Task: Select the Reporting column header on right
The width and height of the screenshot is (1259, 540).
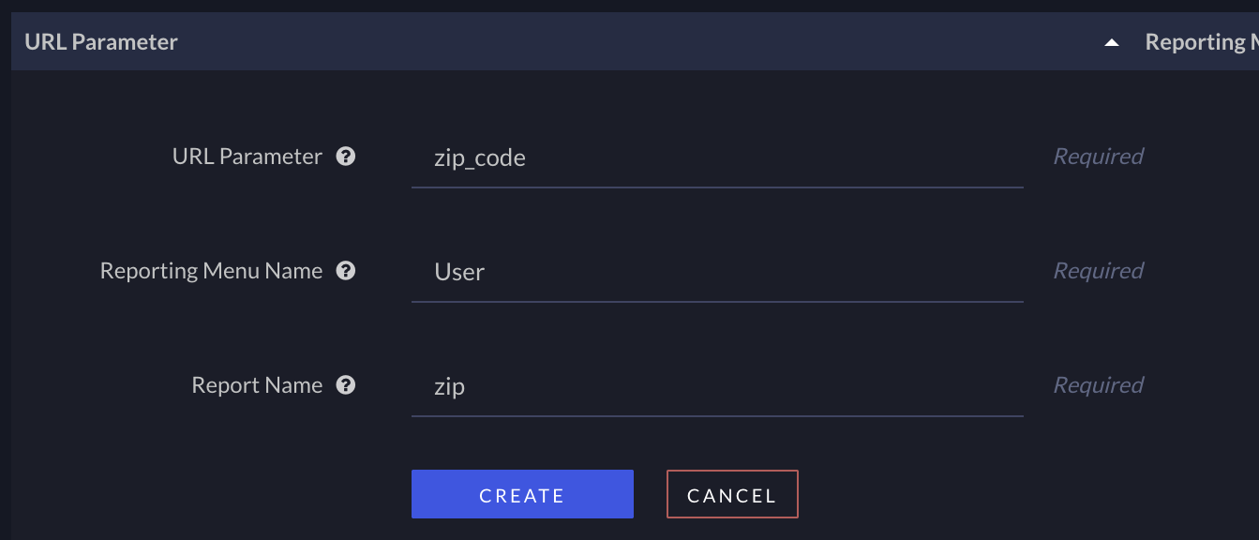Action: (x=1201, y=42)
